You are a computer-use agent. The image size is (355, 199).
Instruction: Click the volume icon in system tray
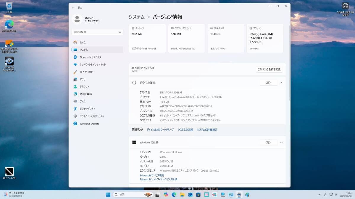pyautogui.click(x=335, y=195)
